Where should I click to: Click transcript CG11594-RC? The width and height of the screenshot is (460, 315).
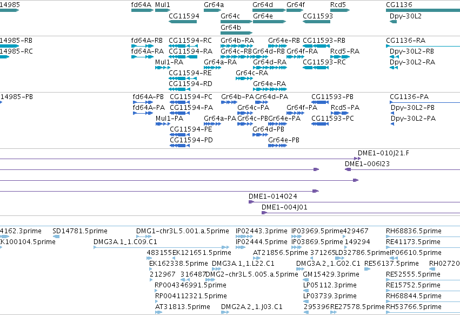(x=183, y=46)
